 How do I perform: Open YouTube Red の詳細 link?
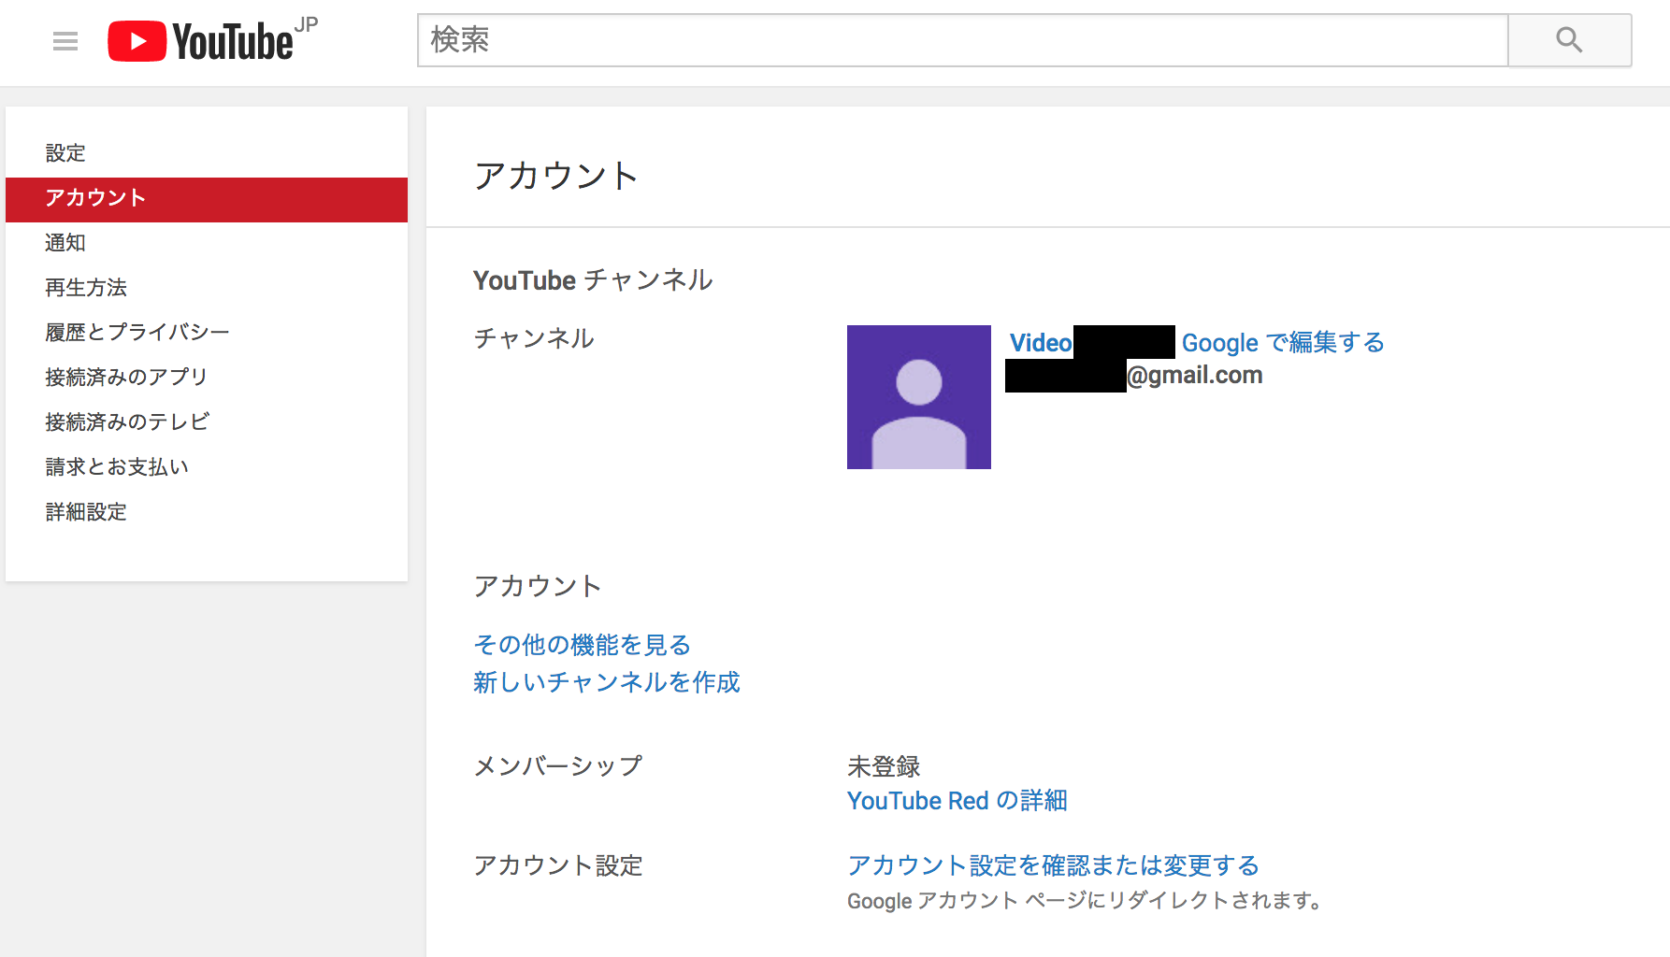pyautogui.click(x=957, y=801)
